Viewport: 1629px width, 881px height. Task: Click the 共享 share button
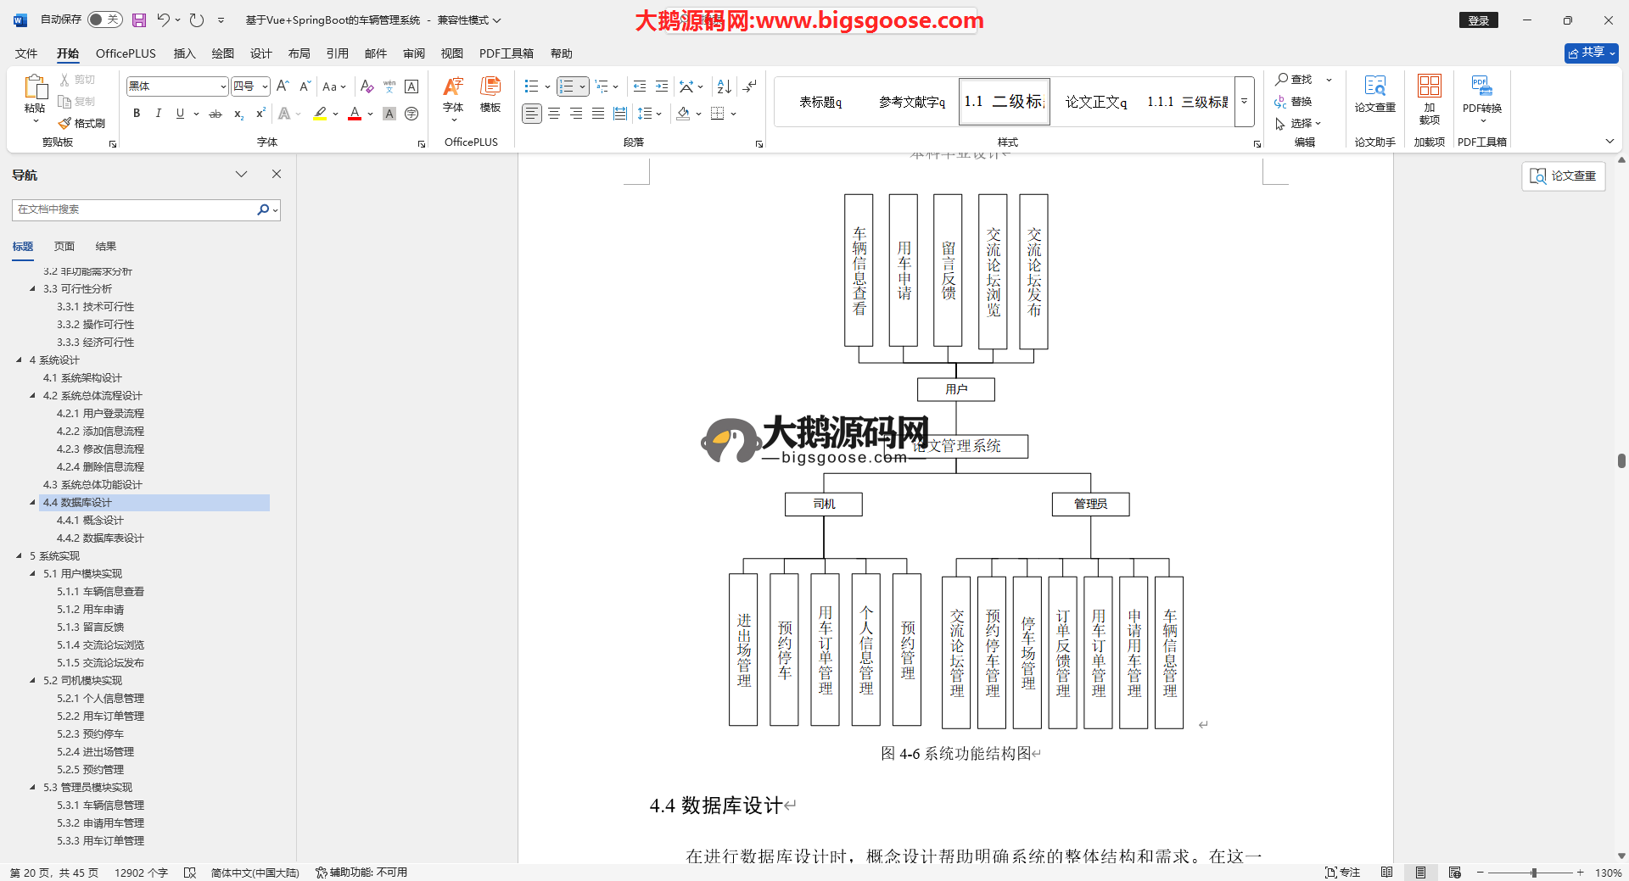point(1591,53)
